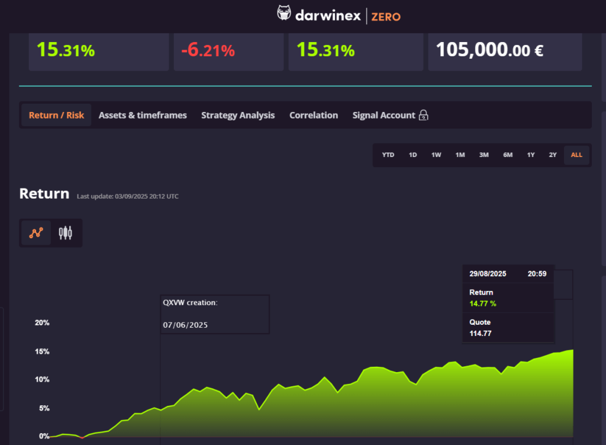Click the 15% y-axis label
This screenshot has height=445, width=606.
[x=42, y=352]
